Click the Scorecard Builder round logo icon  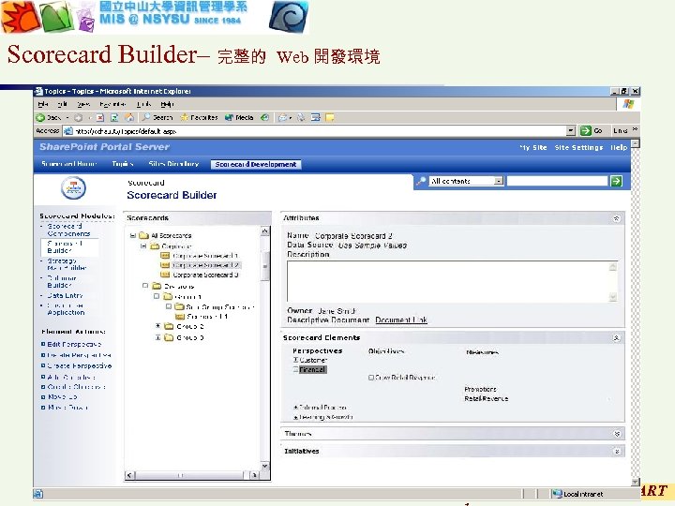[x=73, y=188]
